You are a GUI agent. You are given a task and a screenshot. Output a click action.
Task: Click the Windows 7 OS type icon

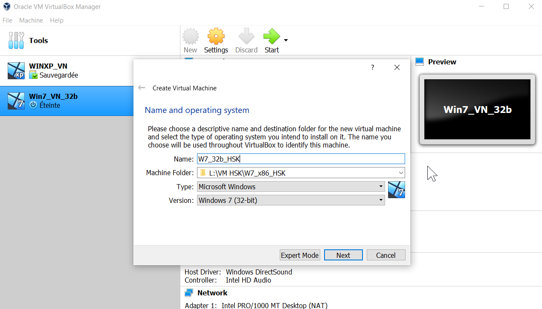click(397, 190)
